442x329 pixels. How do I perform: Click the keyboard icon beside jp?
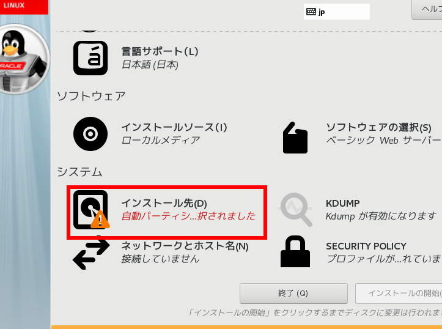(x=311, y=12)
